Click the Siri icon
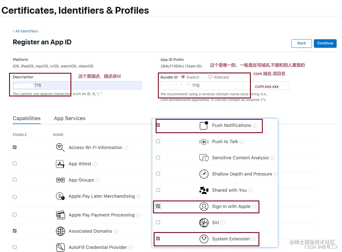342x252 pixels. point(204,222)
